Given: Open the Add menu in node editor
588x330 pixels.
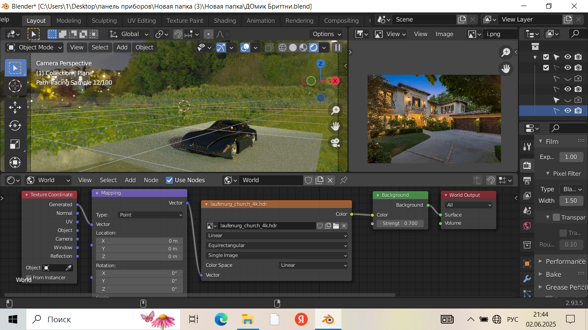Looking at the screenshot, I should [130, 180].
